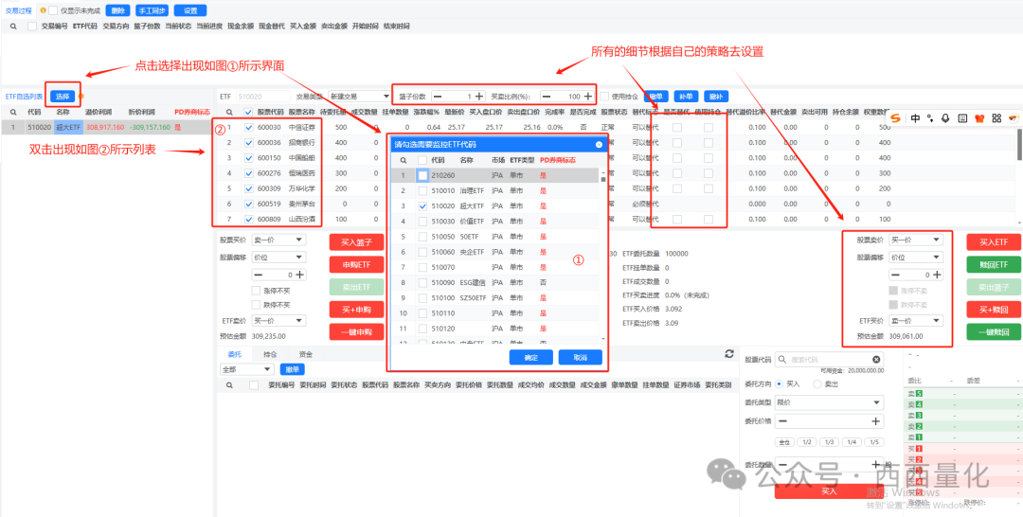Open left 股票偏移 价位 dropdown
The image size is (1023, 517).
[x=278, y=258]
